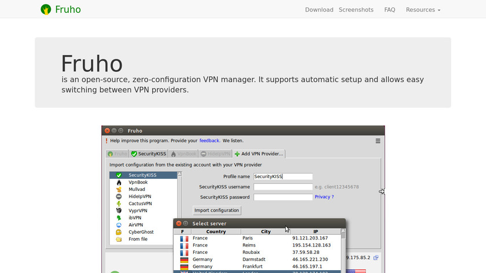Click the CactusVPN cactus list icon

119,204
